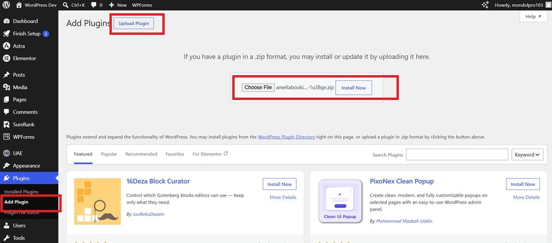
Task: Click the 16Deza Block Curator plugin thumbnail
Action: (98, 201)
